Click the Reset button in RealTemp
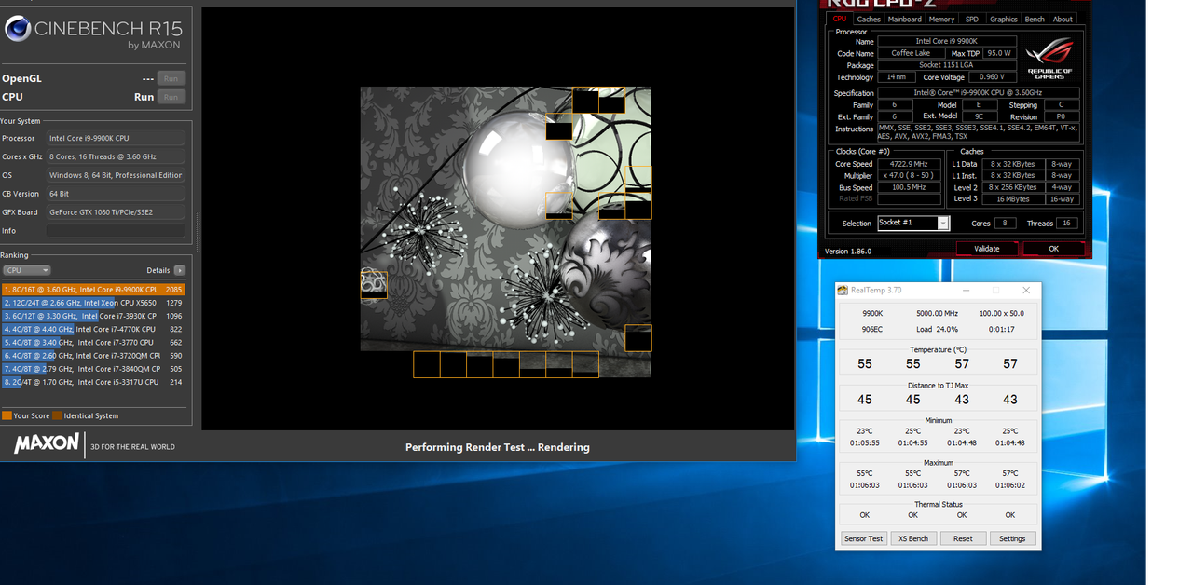Image resolution: width=1193 pixels, height=585 pixels. pyautogui.click(x=963, y=538)
